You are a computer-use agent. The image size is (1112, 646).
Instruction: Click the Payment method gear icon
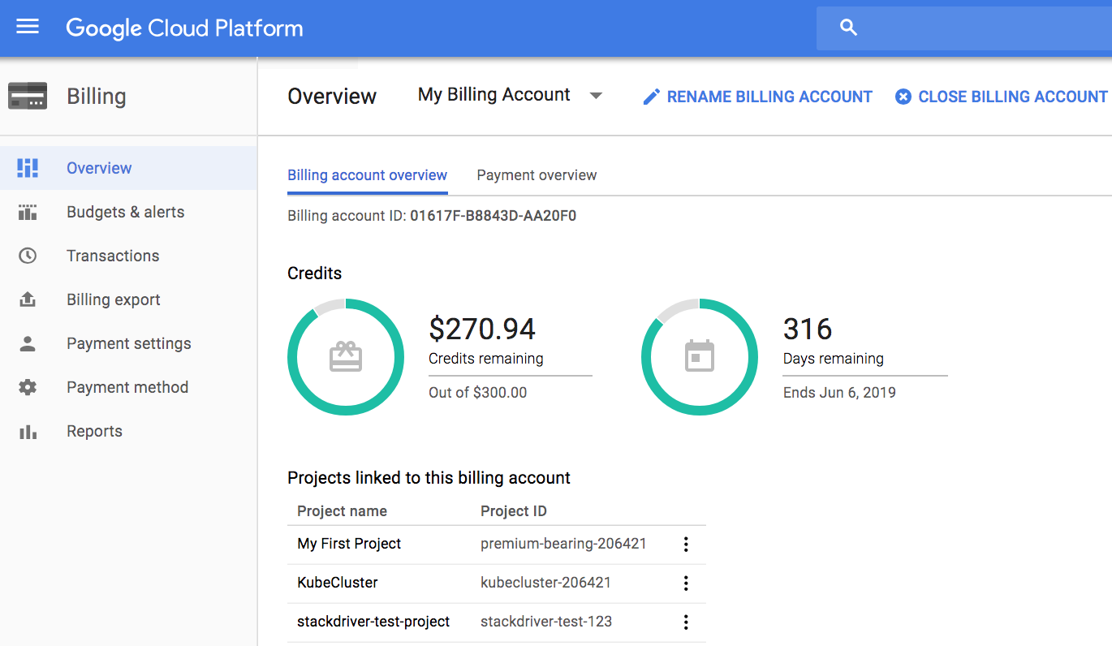(28, 387)
